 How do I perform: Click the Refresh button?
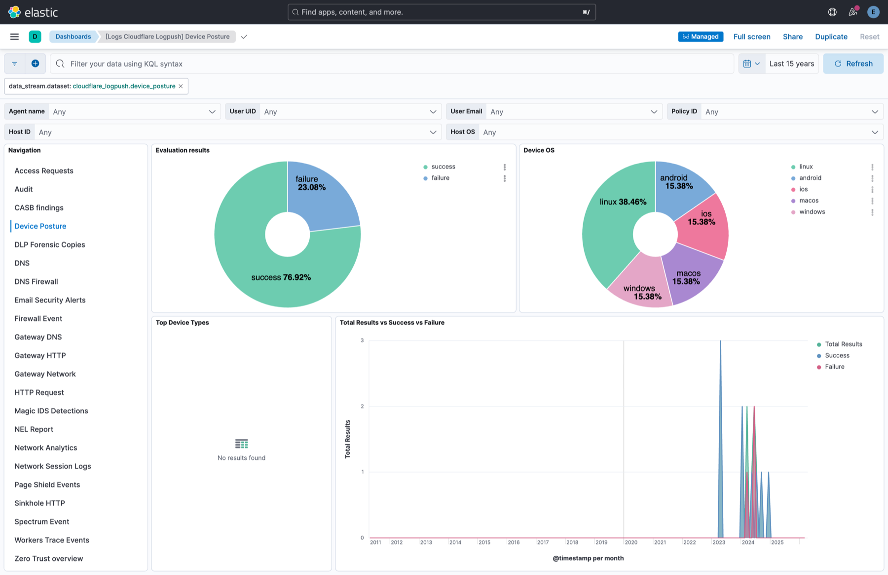click(853, 64)
